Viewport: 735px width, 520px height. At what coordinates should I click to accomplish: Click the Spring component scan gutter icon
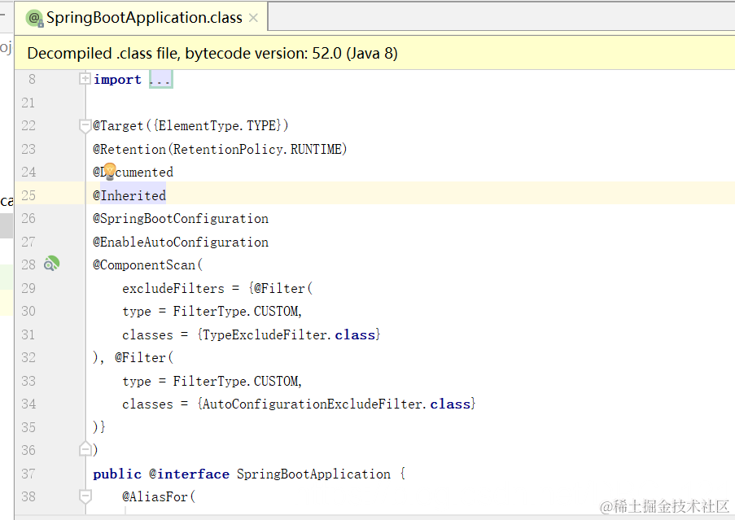click(x=51, y=264)
